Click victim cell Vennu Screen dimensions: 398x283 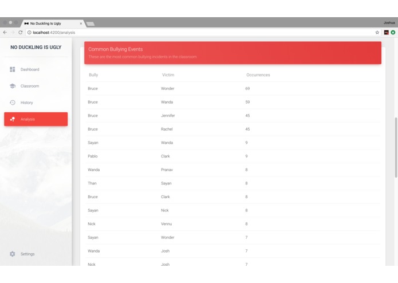(166, 224)
